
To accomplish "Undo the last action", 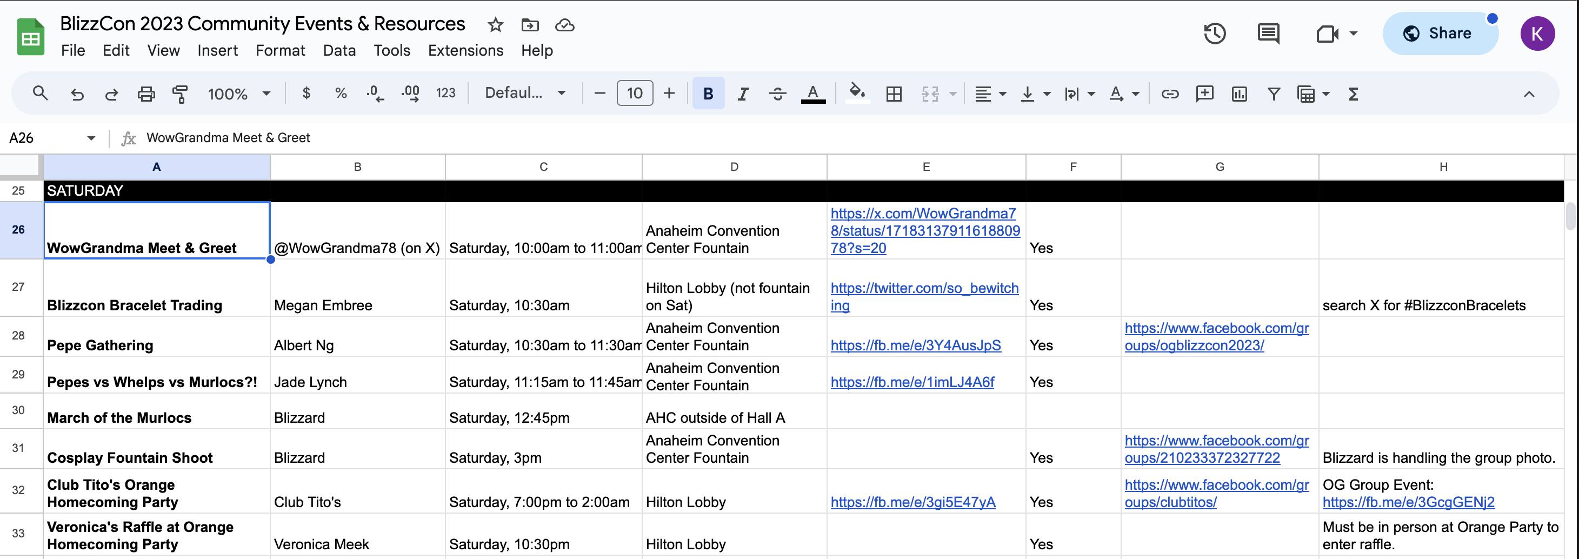I will (77, 94).
